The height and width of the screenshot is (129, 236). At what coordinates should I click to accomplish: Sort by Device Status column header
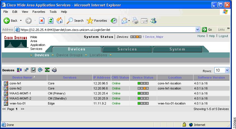[143, 77]
